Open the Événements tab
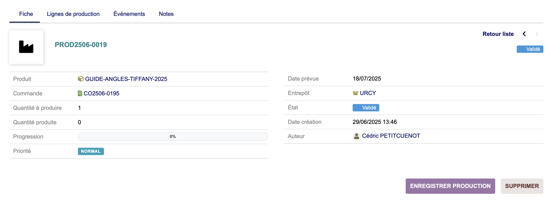The height and width of the screenshot is (205, 553). [129, 14]
